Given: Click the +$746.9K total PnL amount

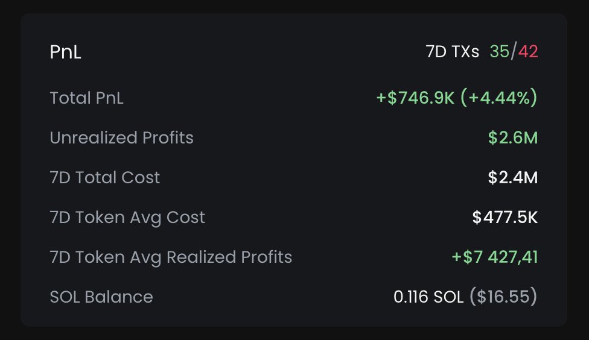Looking at the screenshot, I should click(415, 98).
